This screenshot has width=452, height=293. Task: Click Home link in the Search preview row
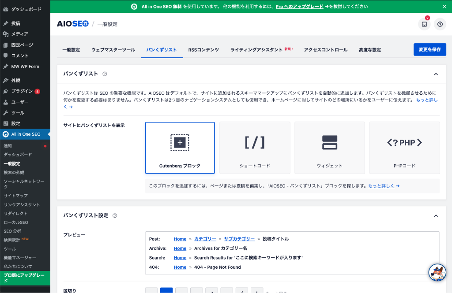(180, 258)
